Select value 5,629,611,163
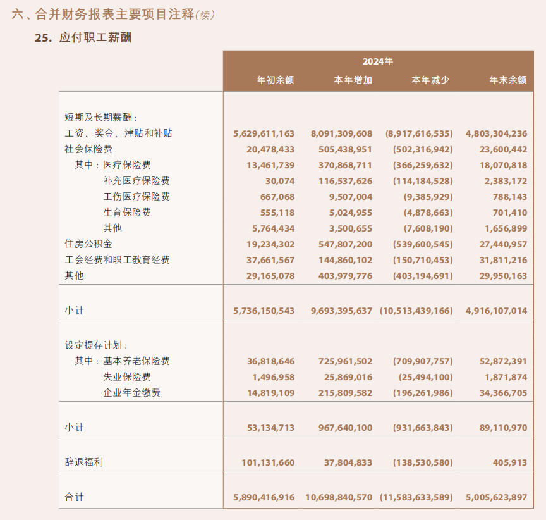This screenshot has width=546, height=520. tap(264, 133)
